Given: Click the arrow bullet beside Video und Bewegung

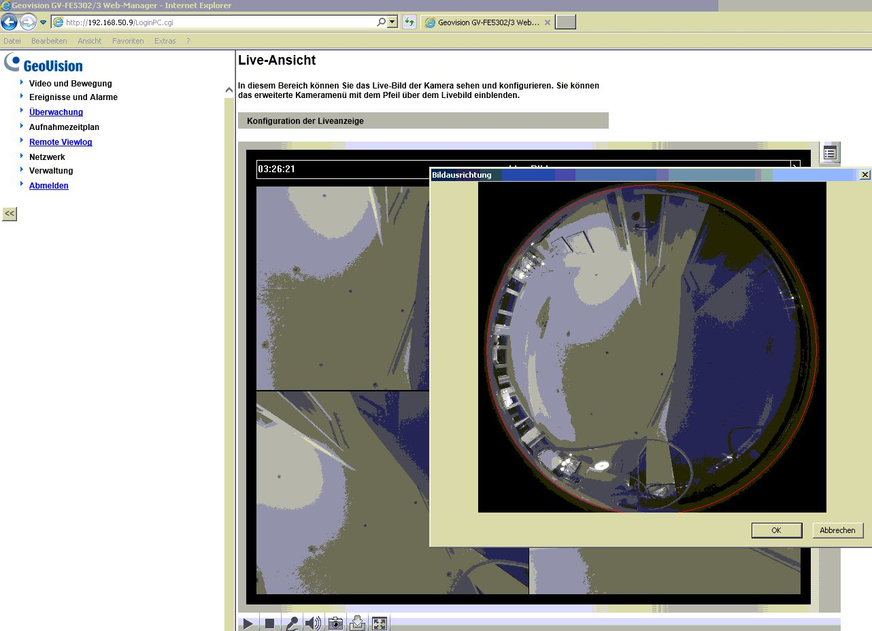Looking at the screenshot, I should pyautogui.click(x=22, y=82).
